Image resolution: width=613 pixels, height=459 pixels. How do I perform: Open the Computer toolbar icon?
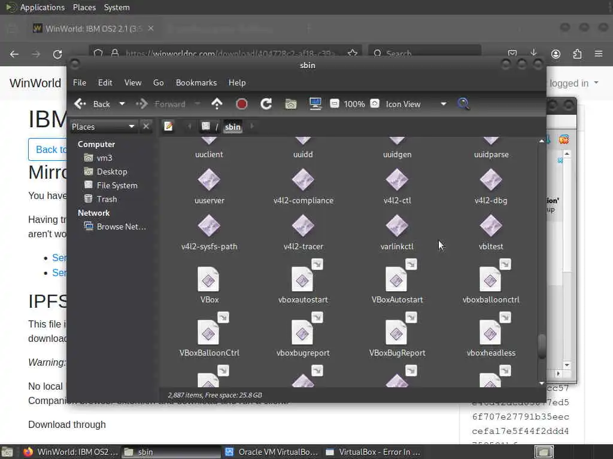point(315,104)
